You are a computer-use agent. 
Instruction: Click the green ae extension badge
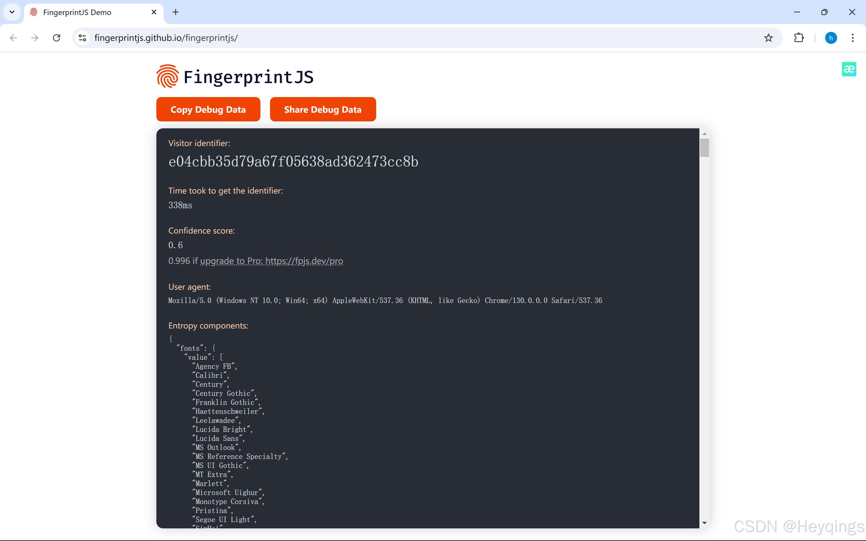click(849, 69)
